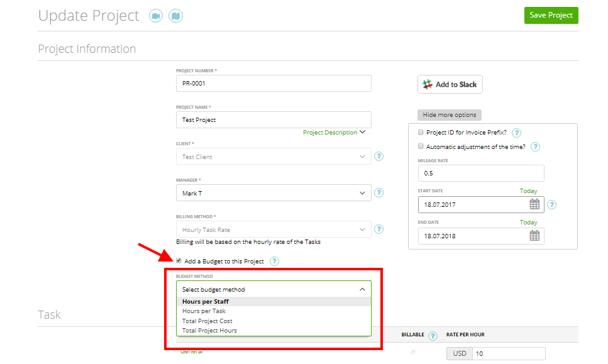The image size is (608, 364).
Task: Click the Rate Per Hour column header
Action: click(x=465, y=334)
